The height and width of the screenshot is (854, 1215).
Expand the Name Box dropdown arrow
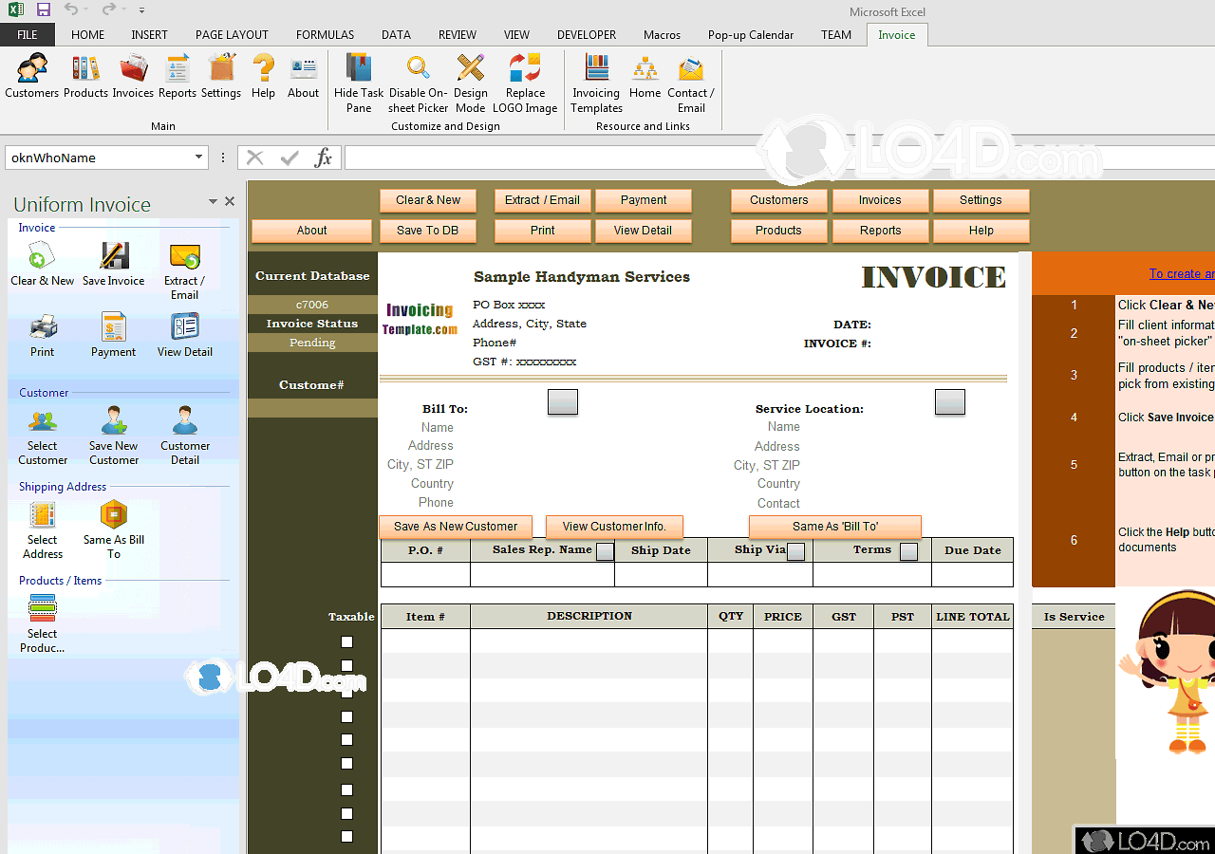199,158
